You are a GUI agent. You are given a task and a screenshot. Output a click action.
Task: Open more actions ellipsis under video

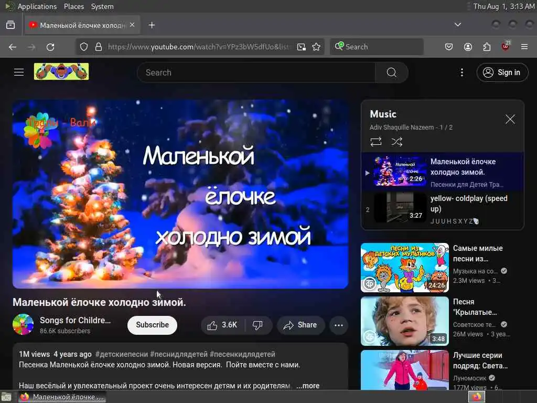(x=339, y=325)
